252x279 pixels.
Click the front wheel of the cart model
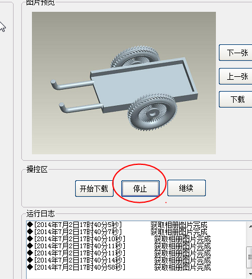click(x=152, y=112)
